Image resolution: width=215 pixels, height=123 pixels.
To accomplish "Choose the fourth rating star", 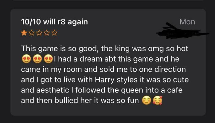I will (47, 33).
